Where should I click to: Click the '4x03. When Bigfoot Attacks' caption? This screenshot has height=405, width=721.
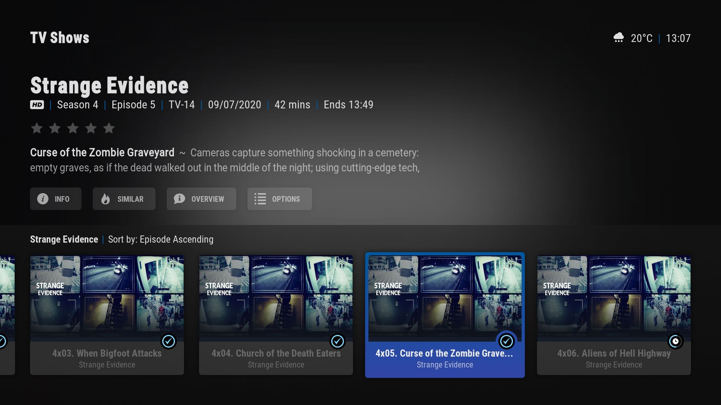(107, 353)
